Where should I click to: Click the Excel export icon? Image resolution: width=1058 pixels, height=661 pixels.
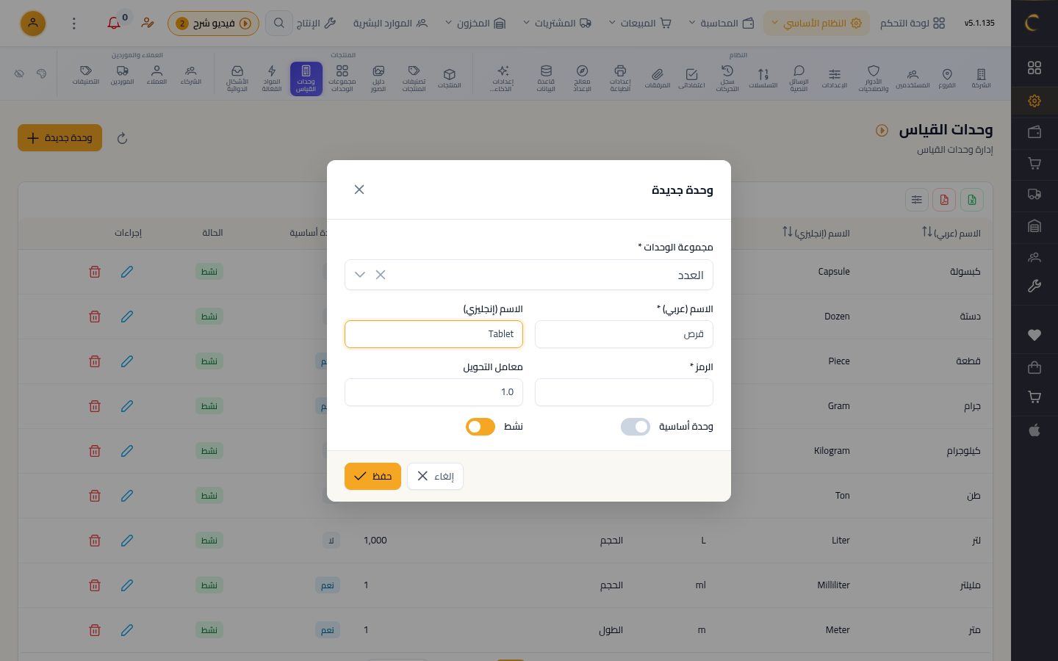971,200
